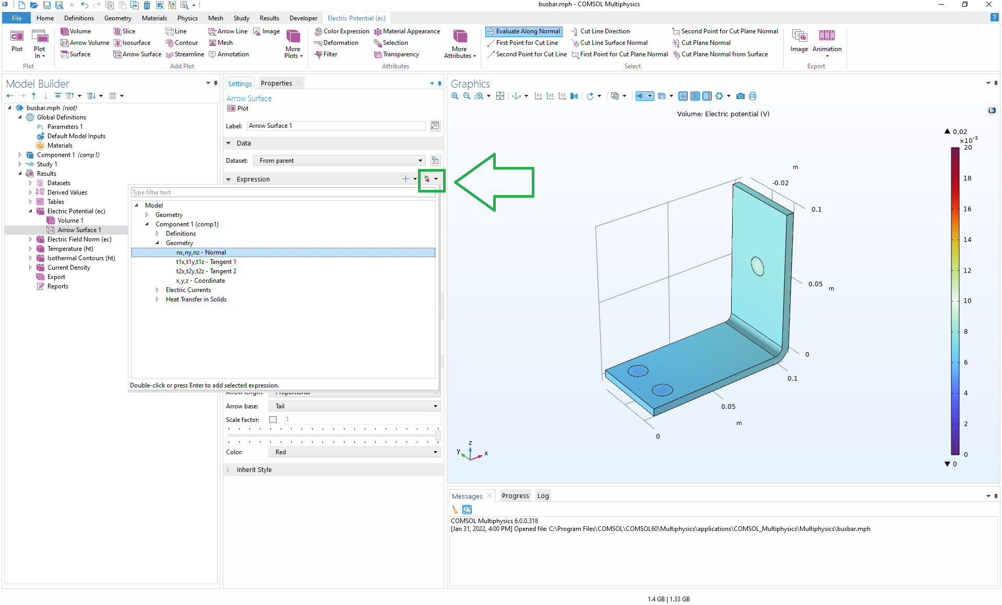Take graphics snapshot with camera icon
1002x605 pixels.
tap(740, 96)
